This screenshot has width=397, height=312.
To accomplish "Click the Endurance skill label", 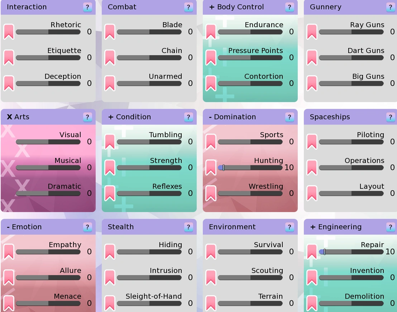I will click(264, 25).
